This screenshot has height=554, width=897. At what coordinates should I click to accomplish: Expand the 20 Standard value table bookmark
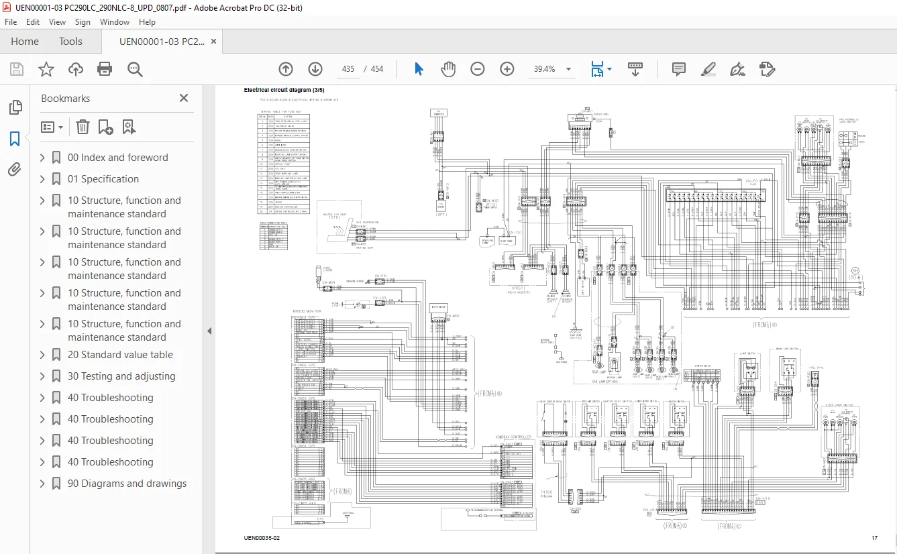coord(42,355)
